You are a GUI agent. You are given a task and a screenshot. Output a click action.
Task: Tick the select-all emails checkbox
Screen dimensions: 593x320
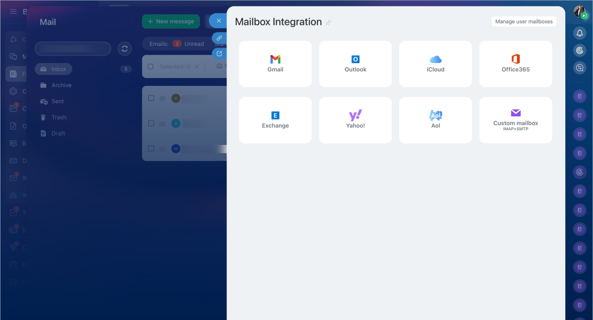tap(151, 67)
